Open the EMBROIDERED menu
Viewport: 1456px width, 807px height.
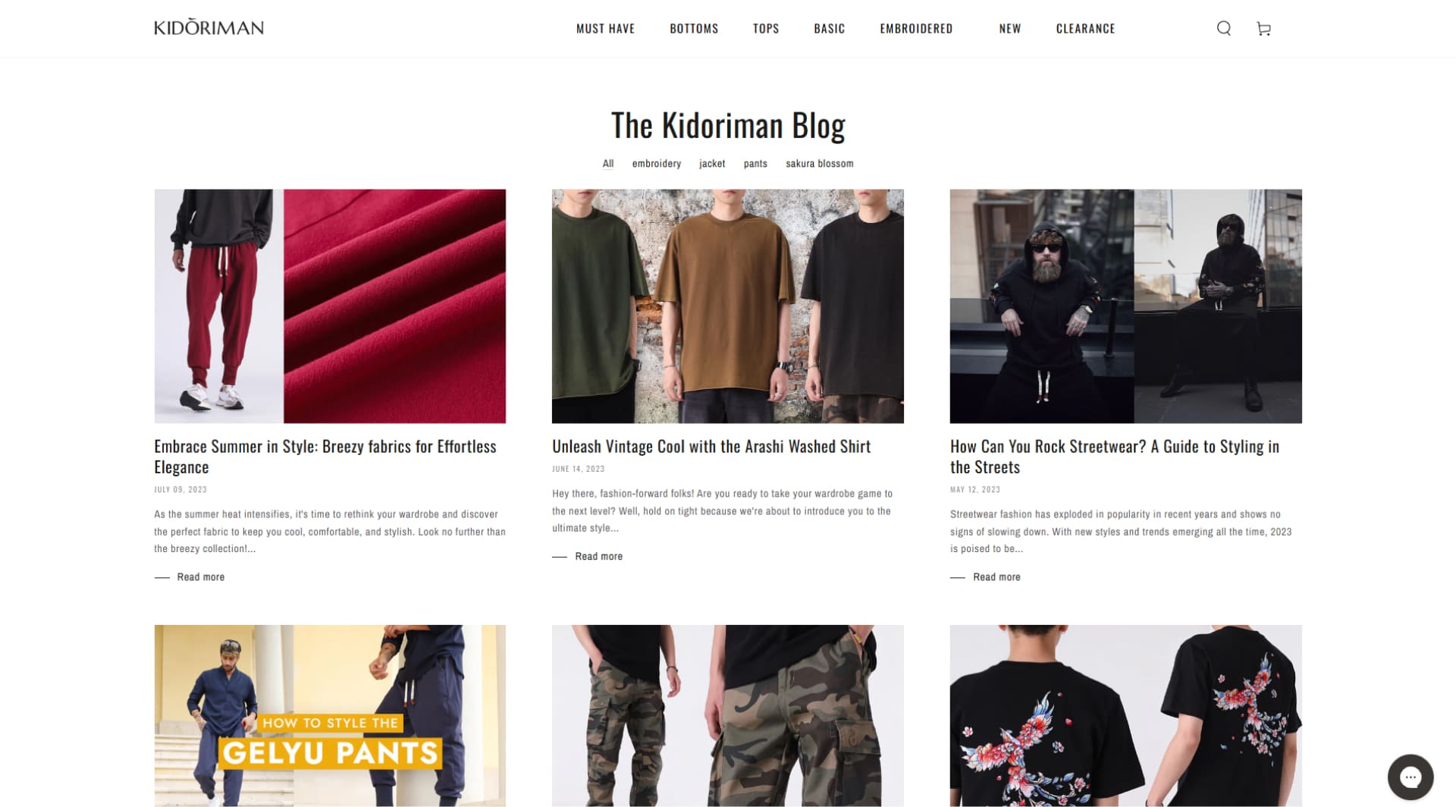[x=916, y=29]
